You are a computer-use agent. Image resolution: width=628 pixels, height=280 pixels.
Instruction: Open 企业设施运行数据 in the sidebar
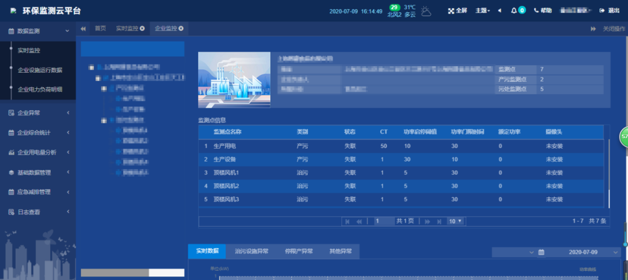coord(40,70)
